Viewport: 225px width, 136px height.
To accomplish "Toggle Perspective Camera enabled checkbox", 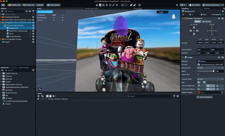I will coord(33,17).
